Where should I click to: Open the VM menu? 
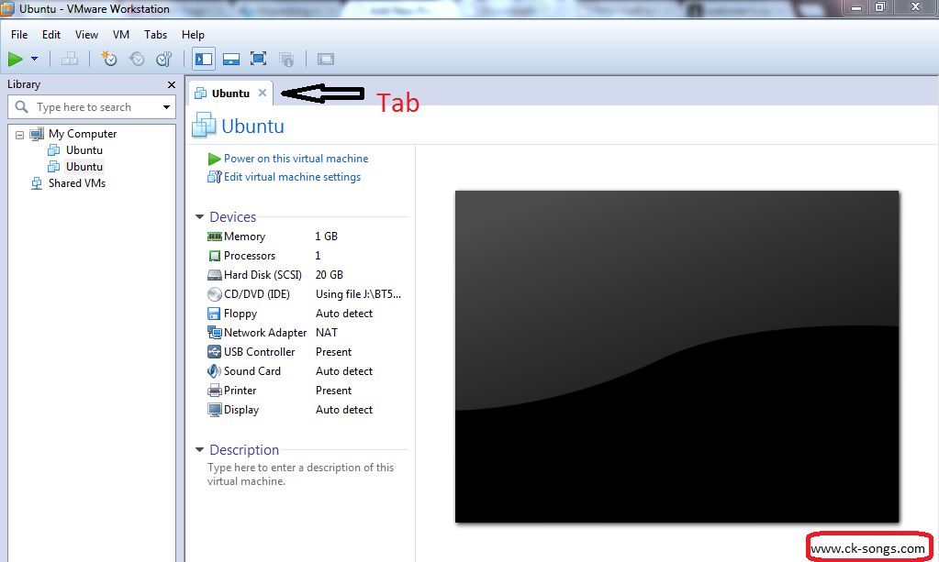(121, 35)
